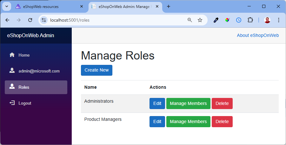Close the eShopWeb resources tab
286x145 pixels.
82,7
